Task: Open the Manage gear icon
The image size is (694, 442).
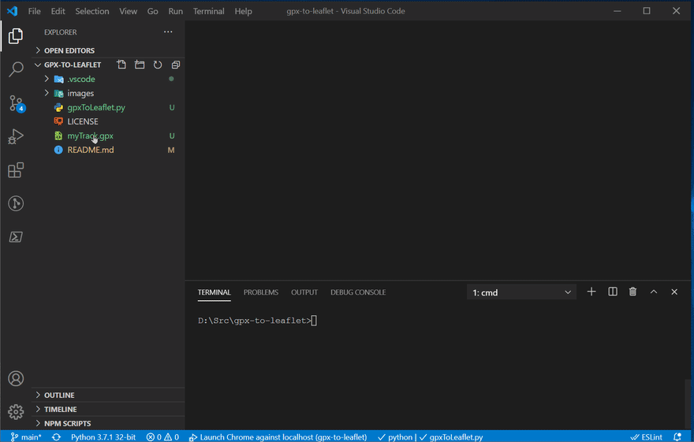Action: pyautogui.click(x=16, y=412)
